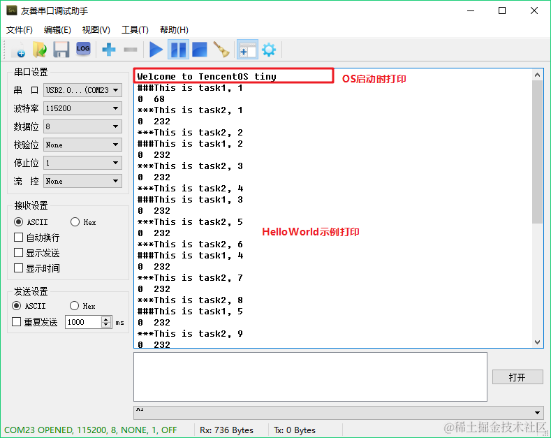Select Hex in receive settings
Image resolution: width=551 pixels, height=438 pixels.
click(75, 222)
